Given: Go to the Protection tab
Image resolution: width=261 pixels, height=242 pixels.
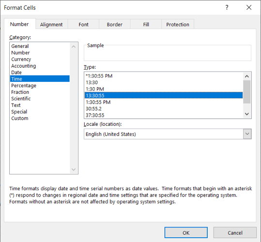Looking at the screenshot, I should click(178, 25).
